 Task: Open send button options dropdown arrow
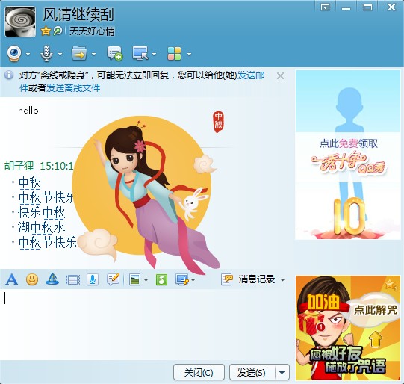(x=282, y=372)
